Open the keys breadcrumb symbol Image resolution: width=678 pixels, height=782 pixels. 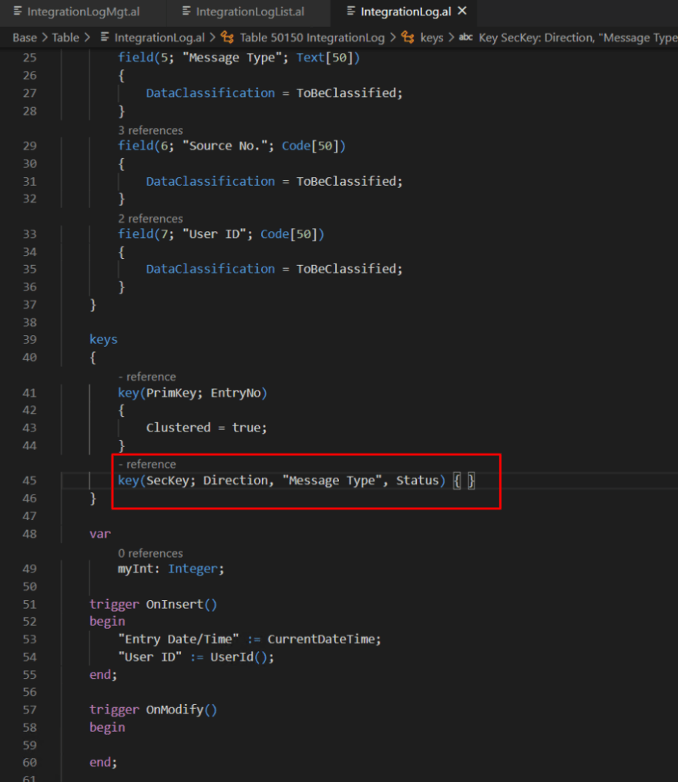point(431,38)
